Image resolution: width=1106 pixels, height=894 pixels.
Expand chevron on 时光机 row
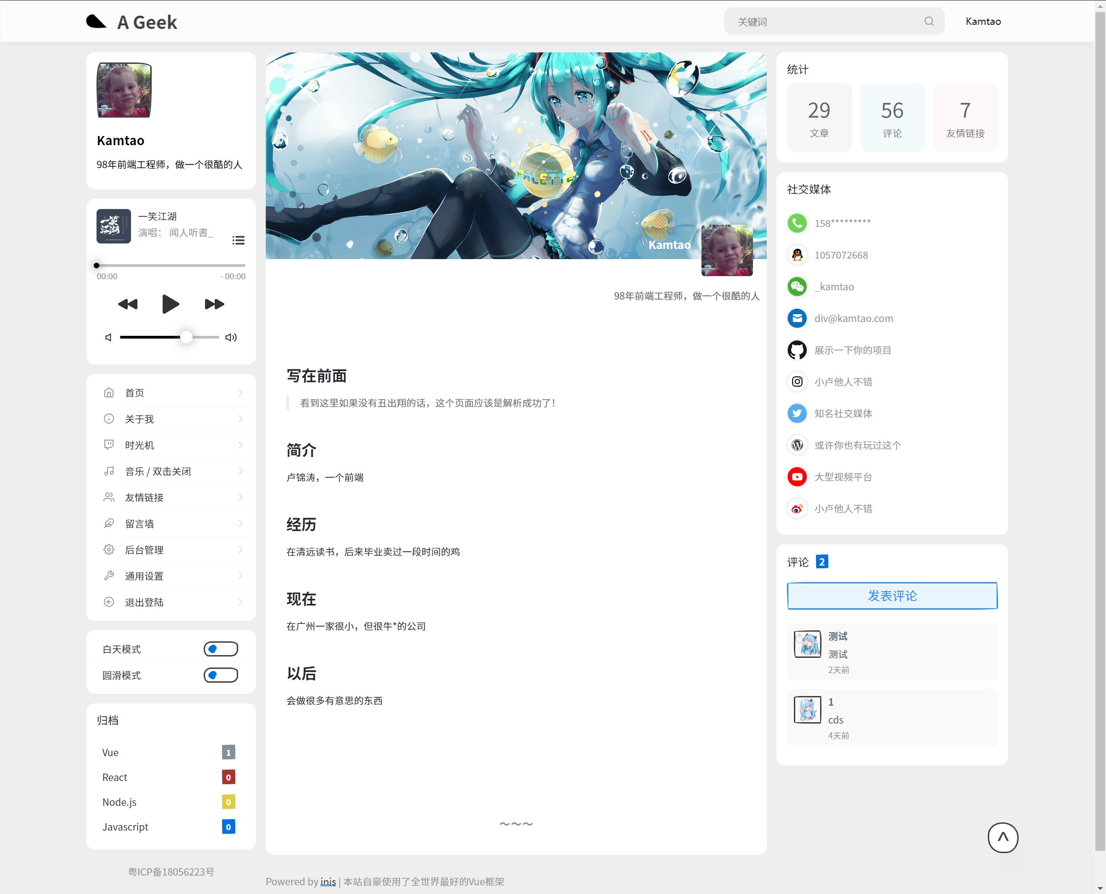point(240,445)
